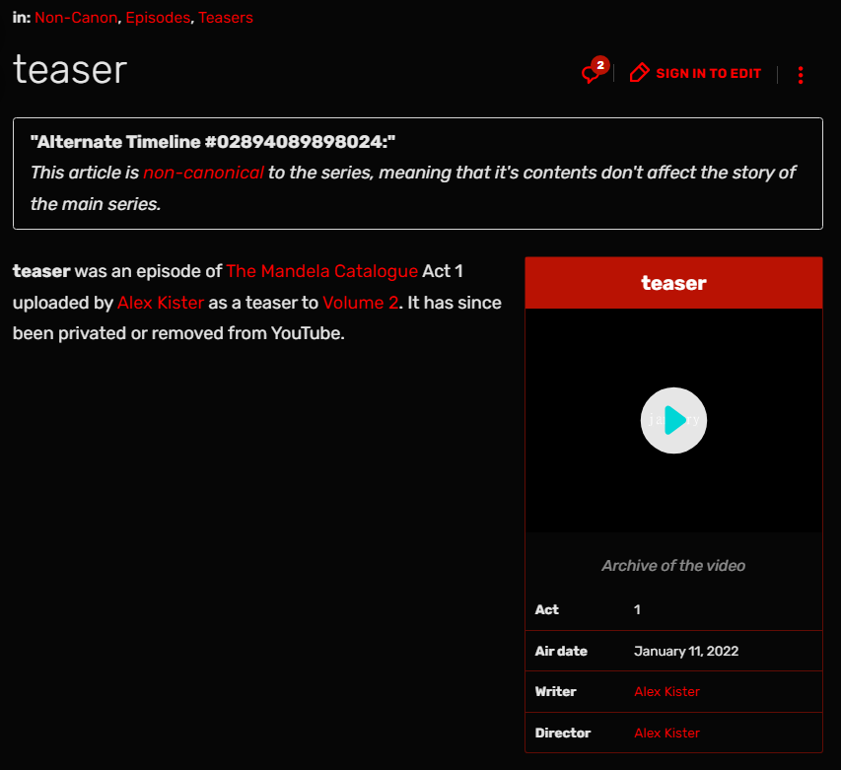Click the 'Archive of the video' caption
The image size is (841, 770).
click(x=673, y=566)
